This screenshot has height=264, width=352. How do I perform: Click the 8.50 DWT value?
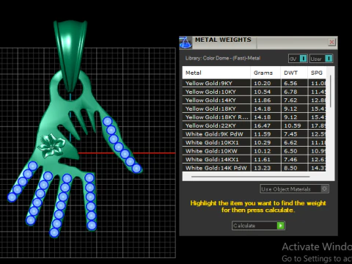[x=290, y=168]
